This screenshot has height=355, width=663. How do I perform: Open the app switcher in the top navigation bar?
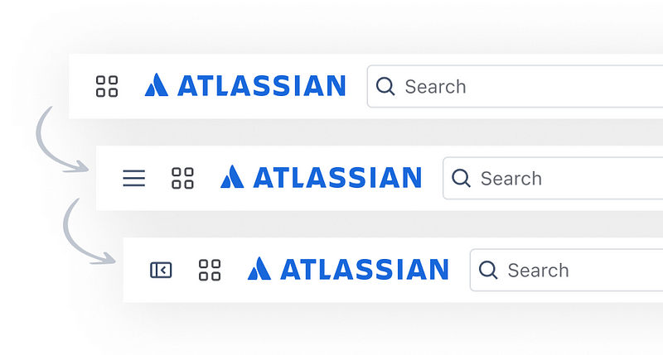pos(107,86)
